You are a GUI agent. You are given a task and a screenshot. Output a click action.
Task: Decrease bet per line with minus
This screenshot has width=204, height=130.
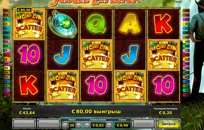point(87,125)
